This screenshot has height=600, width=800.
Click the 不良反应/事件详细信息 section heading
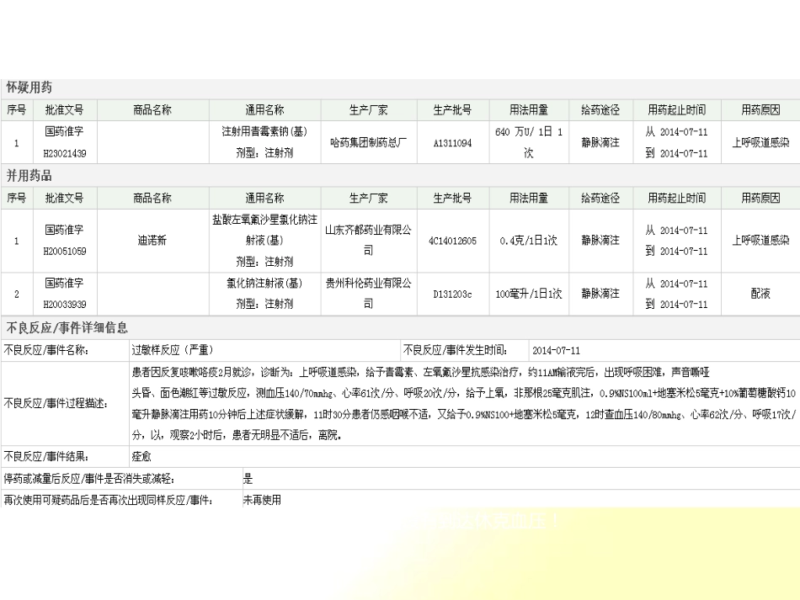click(67, 328)
